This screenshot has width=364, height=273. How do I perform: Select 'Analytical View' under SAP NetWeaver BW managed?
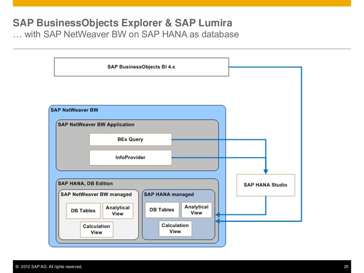pyautogui.click(x=118, y=211)
